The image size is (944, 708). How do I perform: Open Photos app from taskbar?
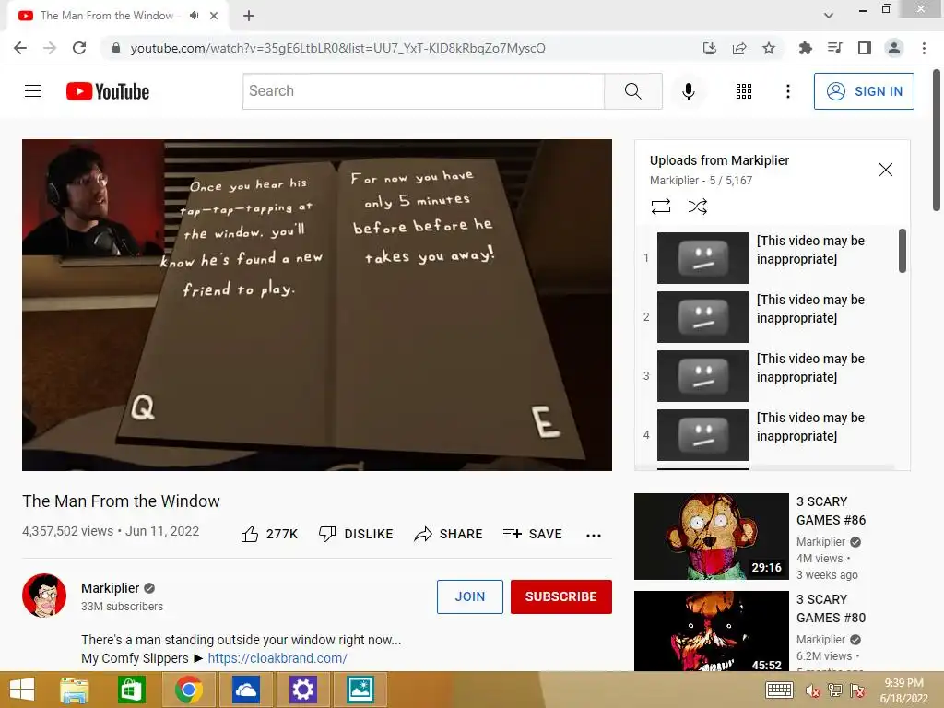pos(360,690)
